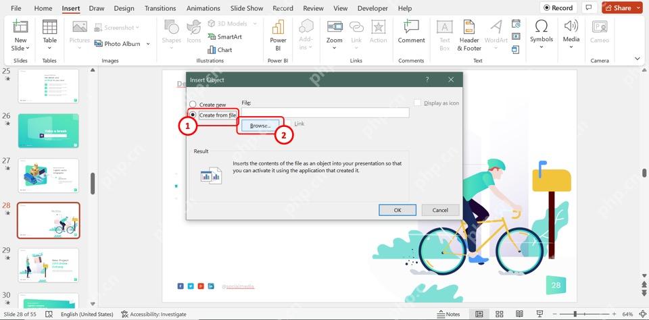Viewport: 649px width, 320px height.
Task: Open the File tab
Action: point(16,8)
